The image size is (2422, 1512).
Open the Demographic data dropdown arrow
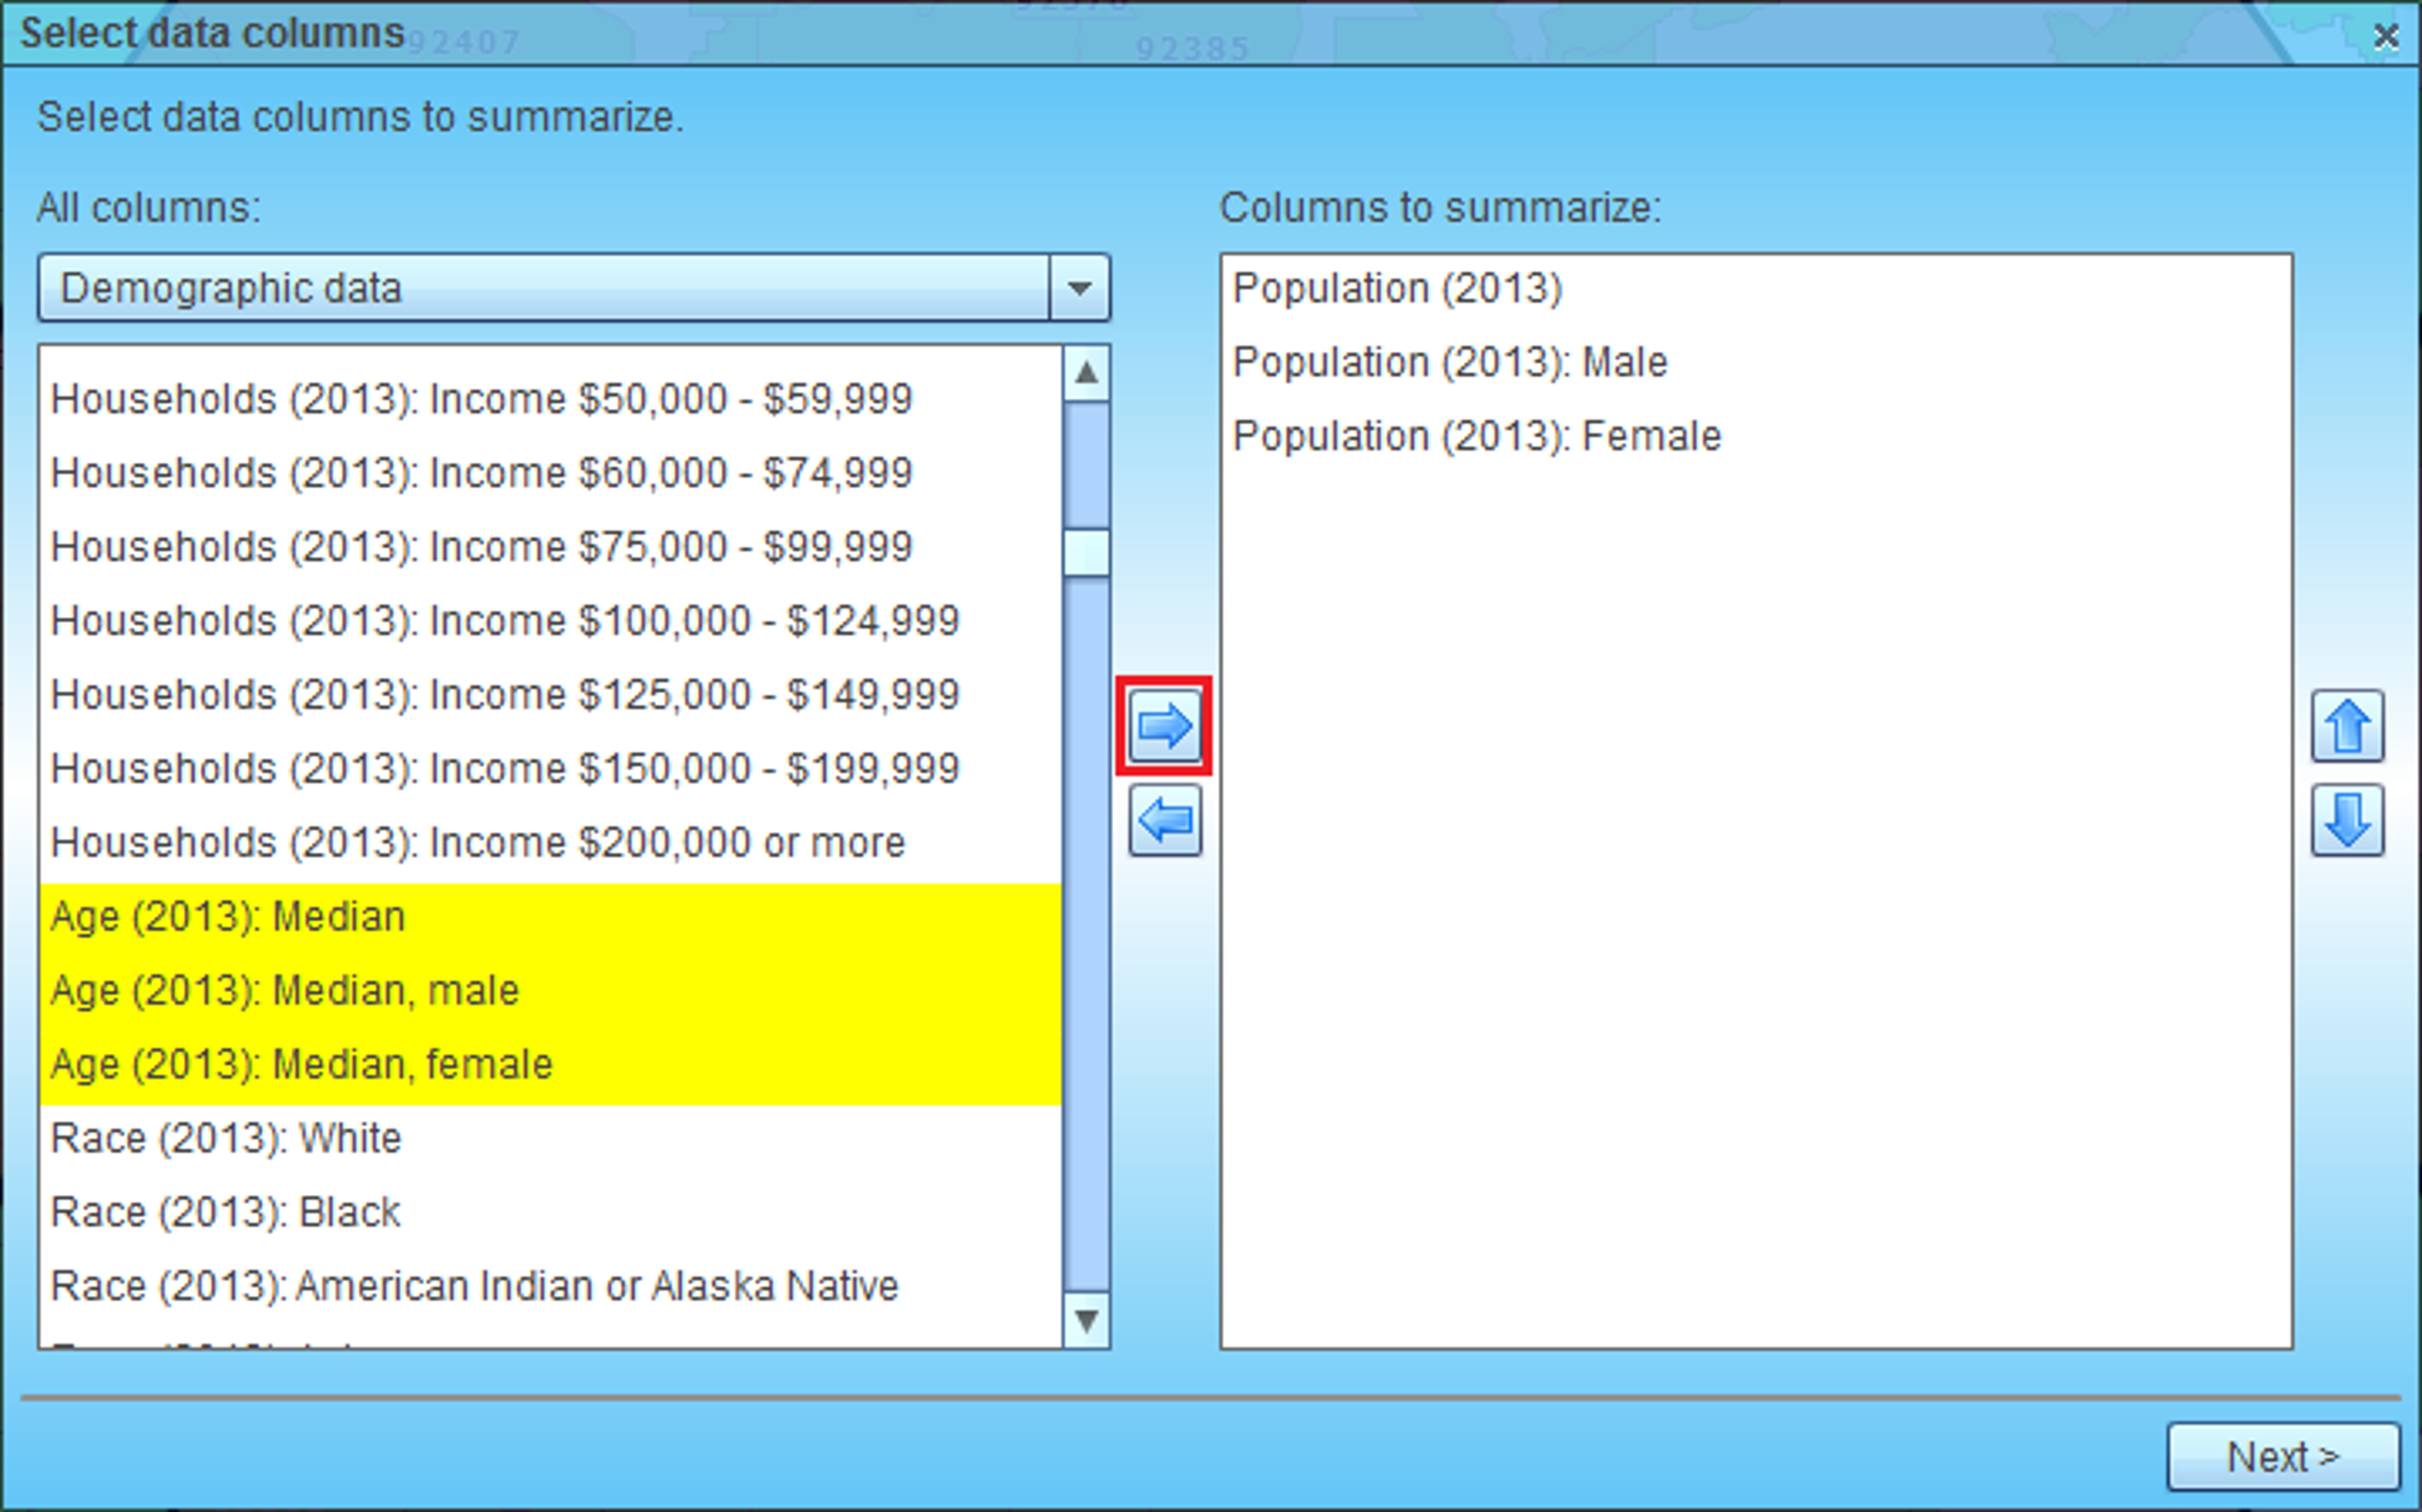(1079, 288)
